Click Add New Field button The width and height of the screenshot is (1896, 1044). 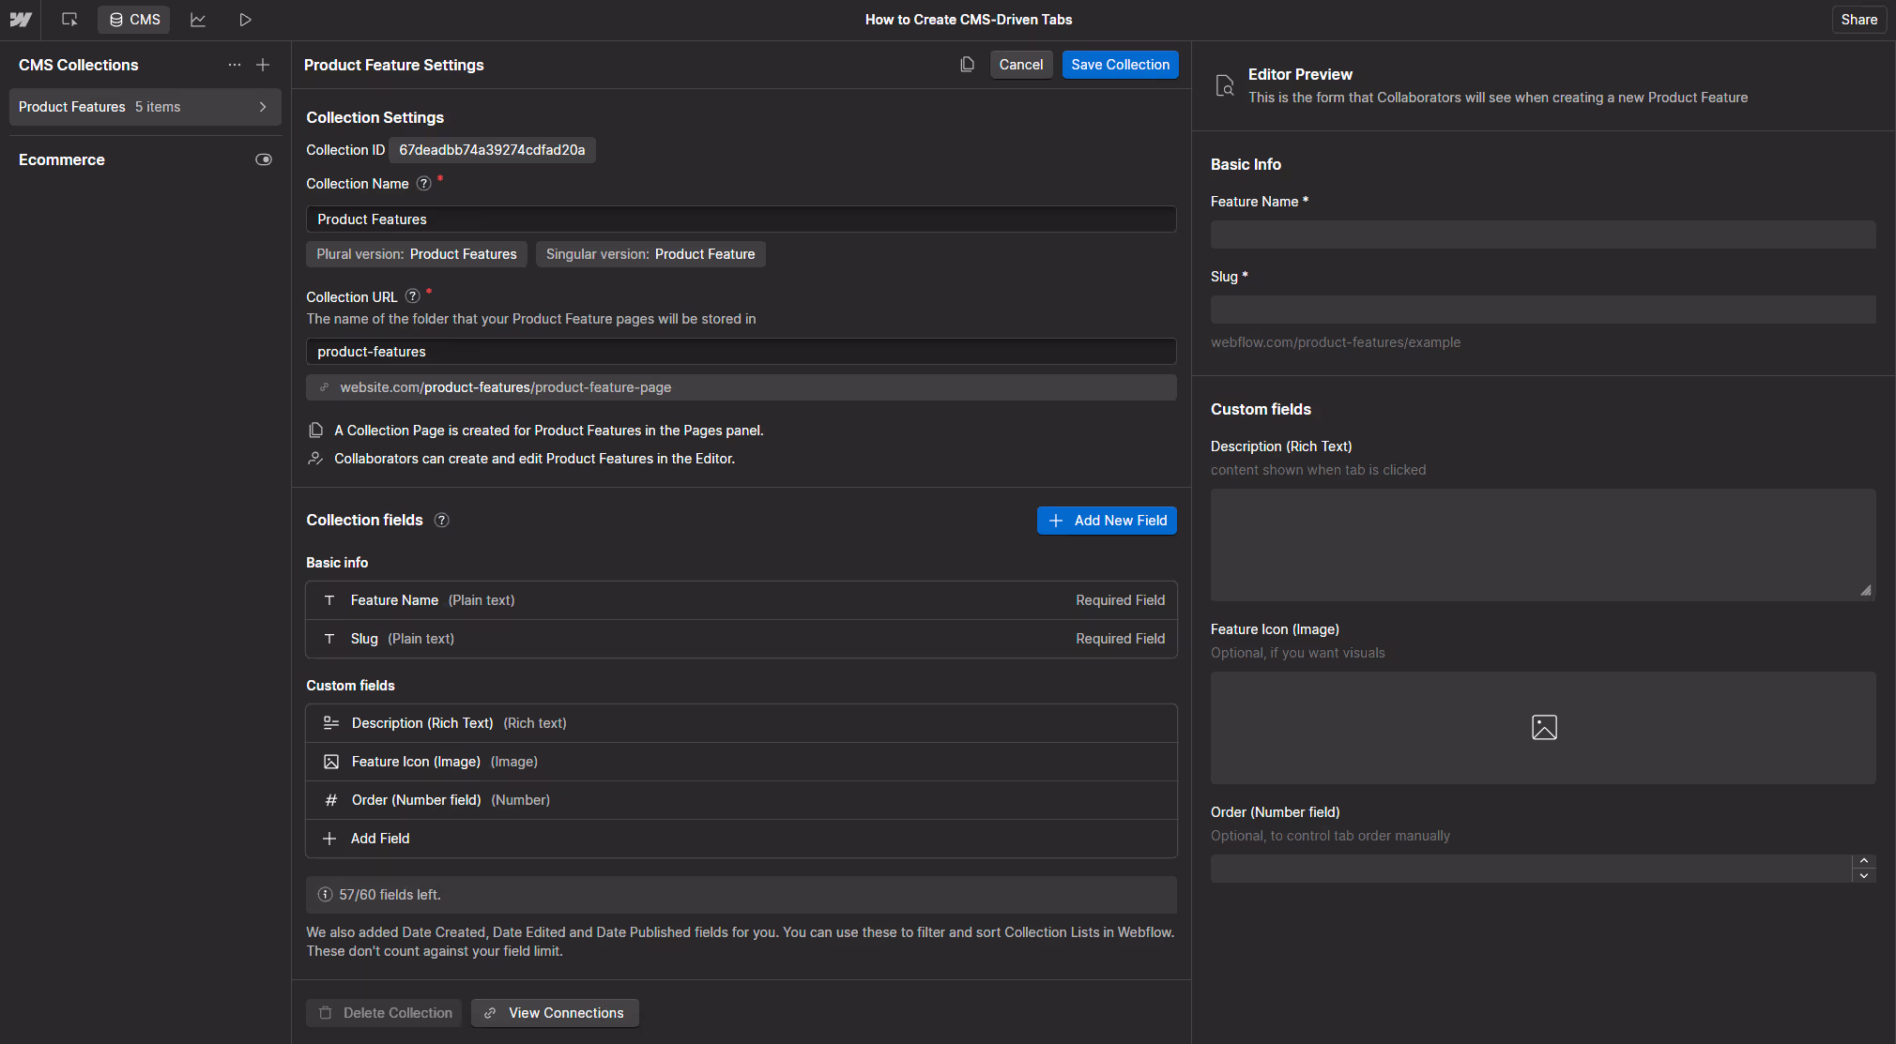tap(1107, 521)
